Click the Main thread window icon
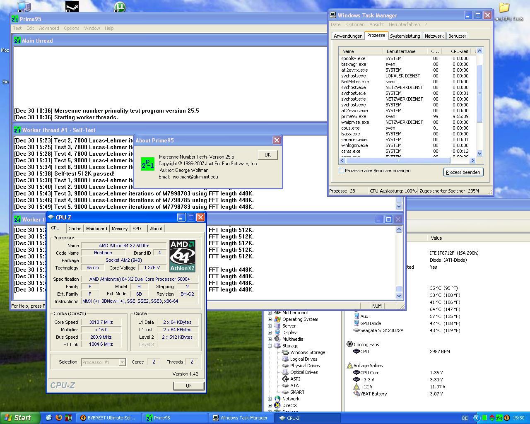Viewport: 530px width, 424px height. [x=17, y=41]
